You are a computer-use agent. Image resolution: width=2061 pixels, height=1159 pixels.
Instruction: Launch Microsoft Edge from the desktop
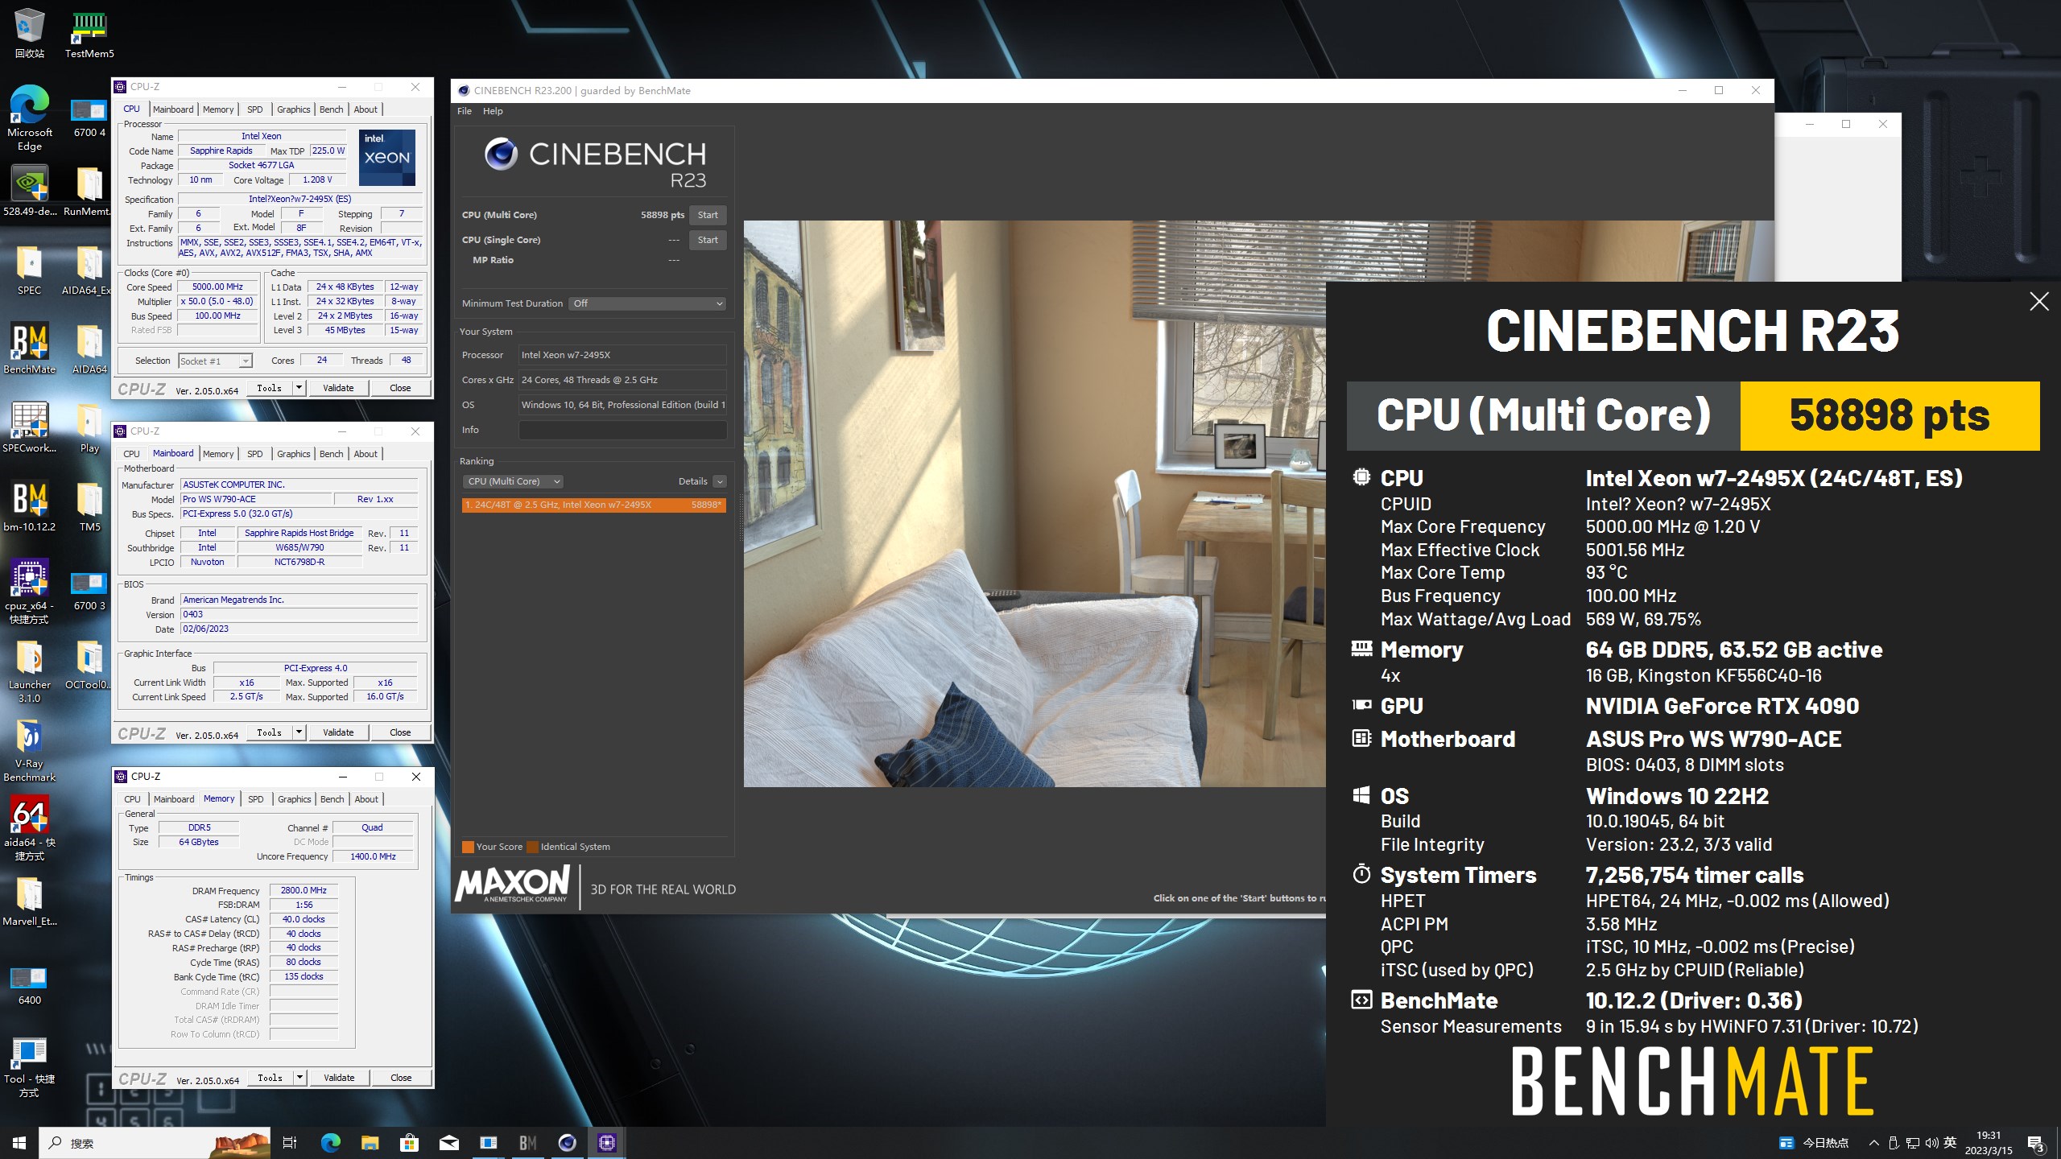pyautogui.click(x=29, y=118)
